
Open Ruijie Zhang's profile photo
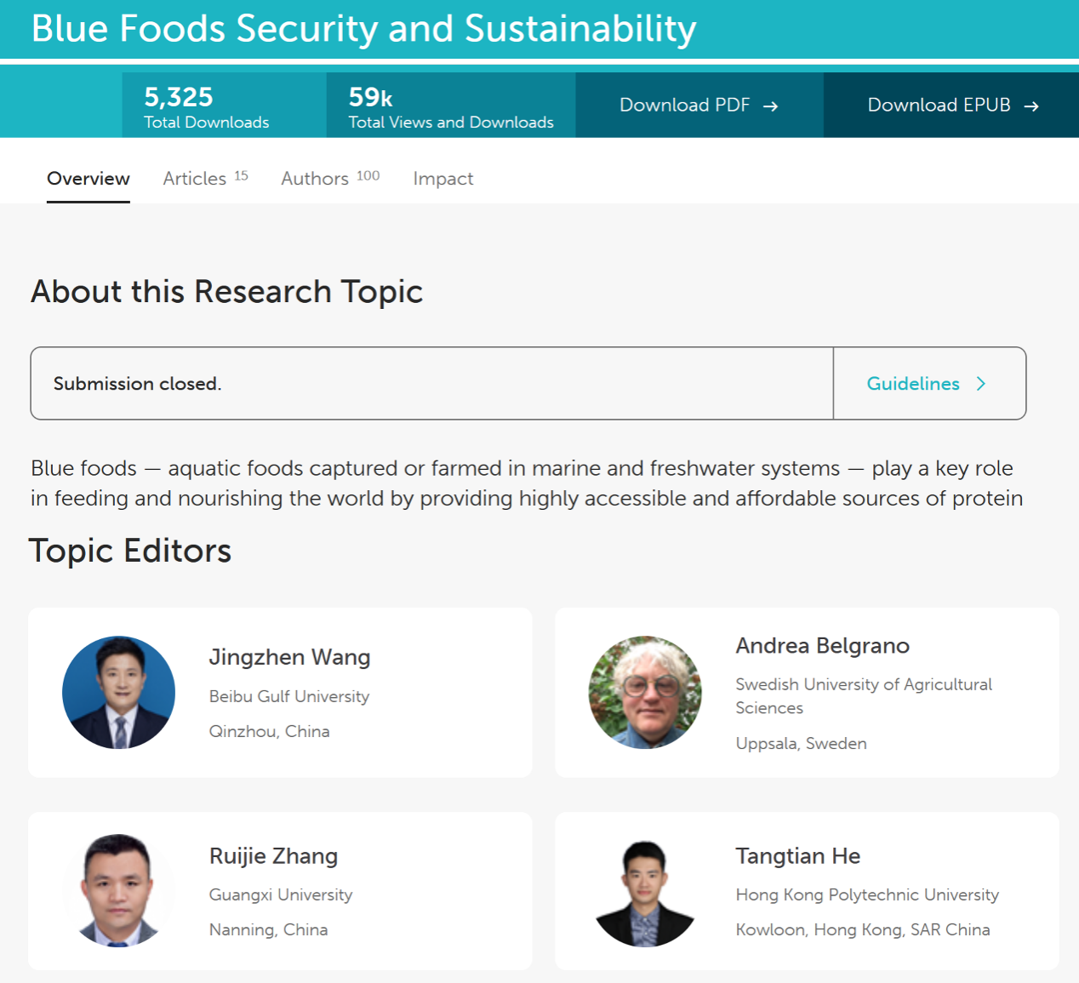pos(119,890)
